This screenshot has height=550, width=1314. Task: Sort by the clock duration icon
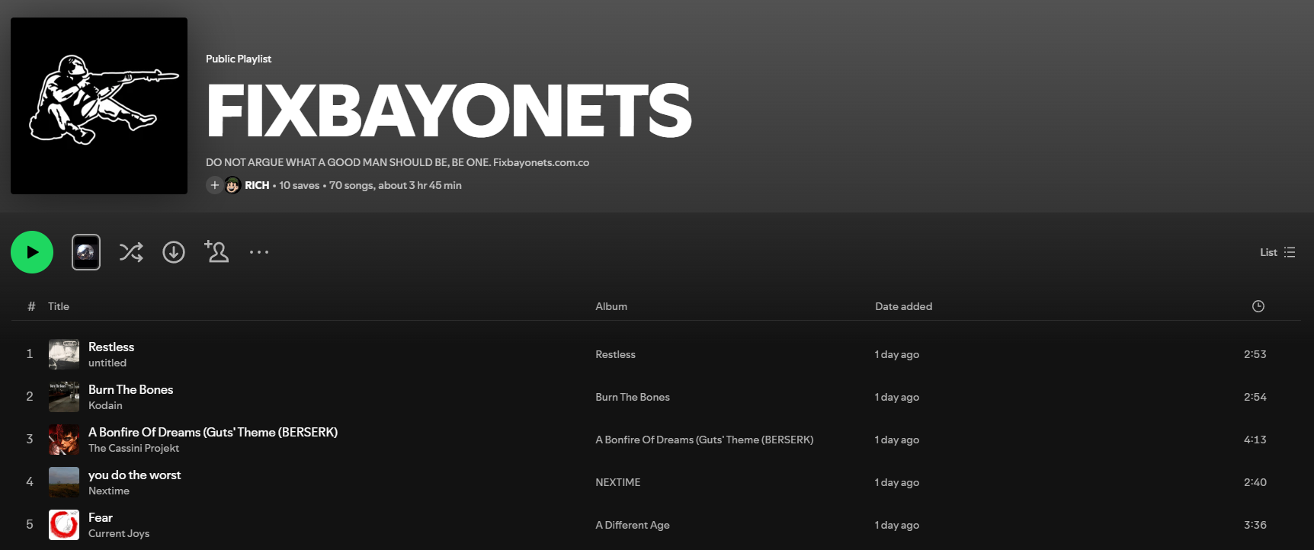pyautogui.click(x=1258, y=306)
